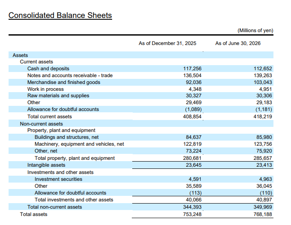The height and width of the screenshot is (225, 291).
Task: Select the Intangible assets 23,645 figure
Action: (193, 165)
